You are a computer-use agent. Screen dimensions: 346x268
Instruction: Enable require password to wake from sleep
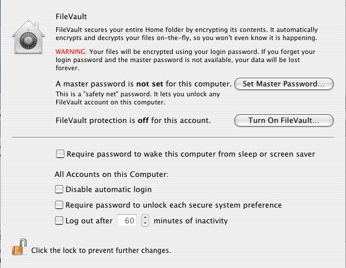pos(60,154)
